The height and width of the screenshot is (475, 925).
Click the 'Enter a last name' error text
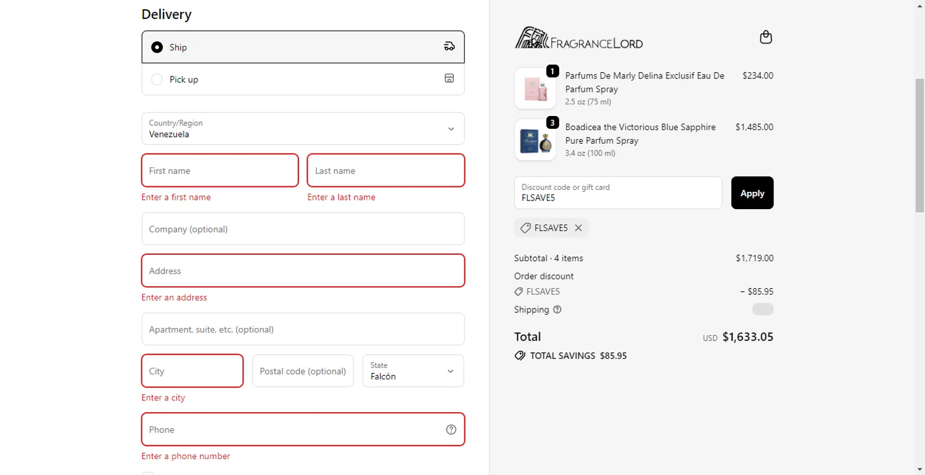(x=342, y=197)
